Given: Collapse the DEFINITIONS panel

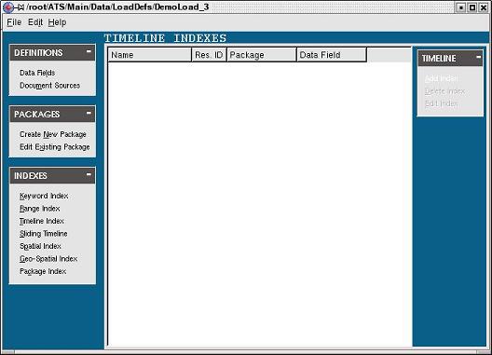Looking at the screenshot, I should coord(89,51).
